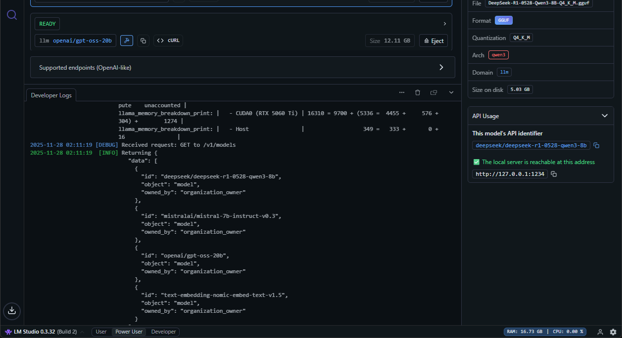Click the LM Studio logo in status bar
Image resolution: width=622 pixels, height=338 pixels.
[8, 332]
